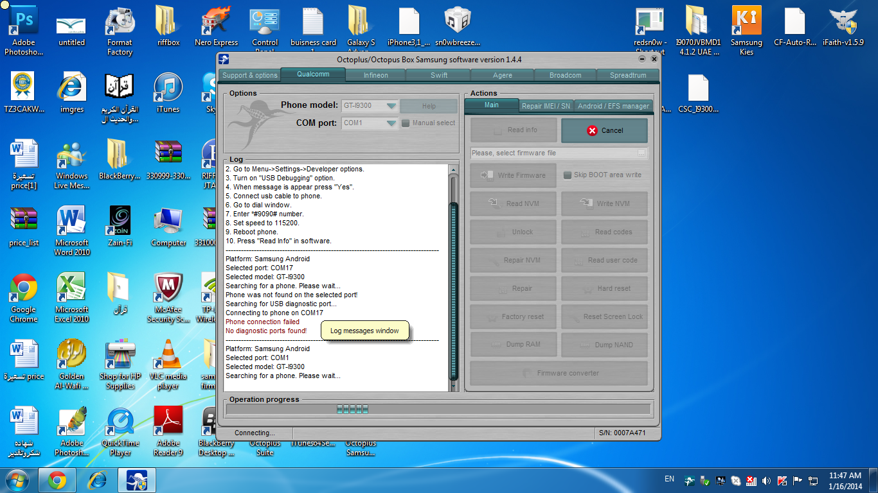Launch Google Chrome desktop shortcut
The height and width of the screenshot is (493, 878).
24,298
